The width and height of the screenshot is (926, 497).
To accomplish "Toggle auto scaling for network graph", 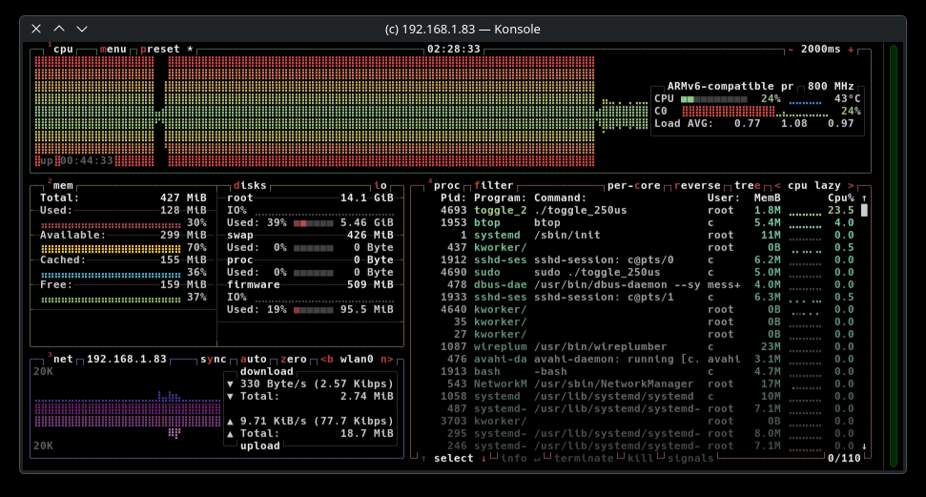I will 253,360.
